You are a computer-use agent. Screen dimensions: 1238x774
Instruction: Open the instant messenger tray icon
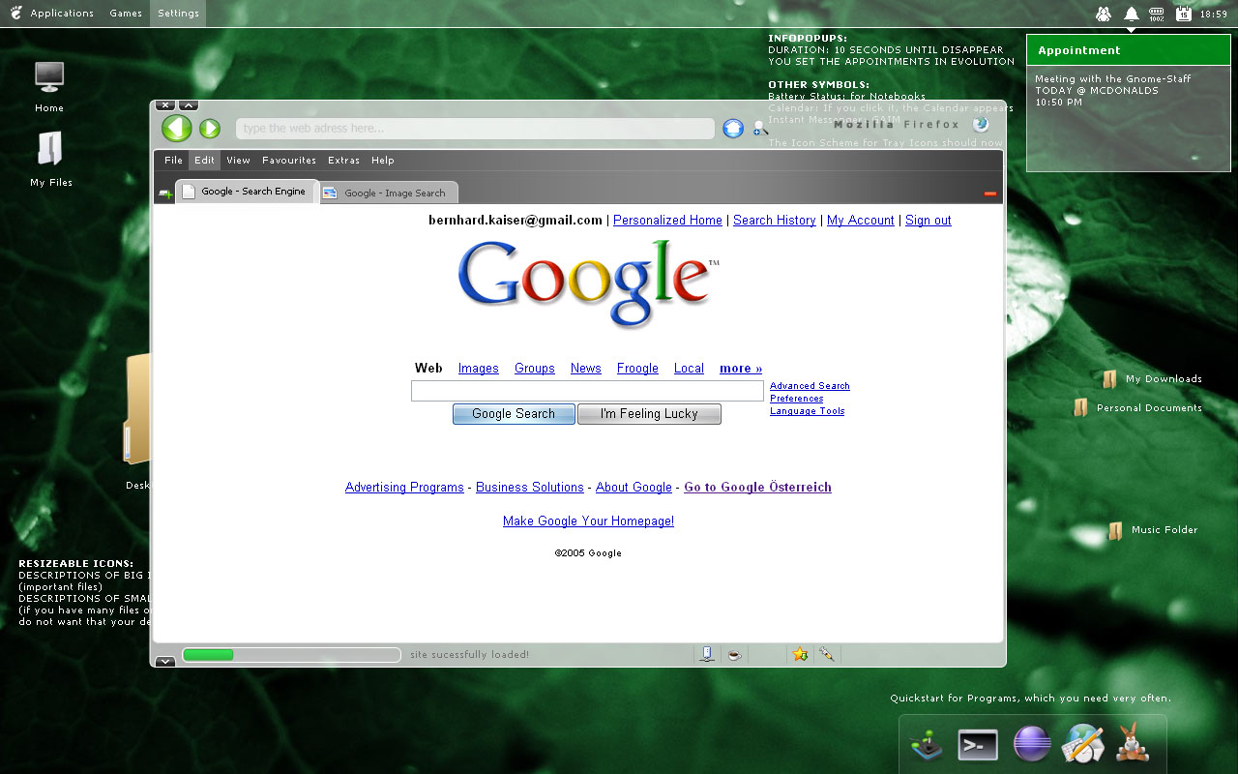1104,14
